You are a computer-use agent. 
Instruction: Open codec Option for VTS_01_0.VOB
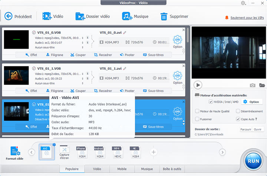click(178, 42)
